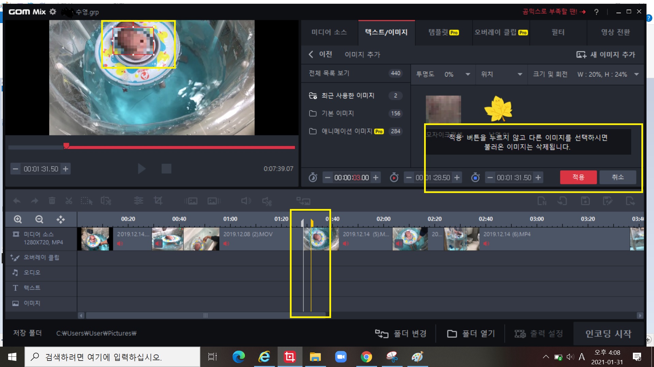This screenshot has width=654, height=367.
Task: Mute audio of 2019.12.14 (6).MP4 clip
Action: 486,244
